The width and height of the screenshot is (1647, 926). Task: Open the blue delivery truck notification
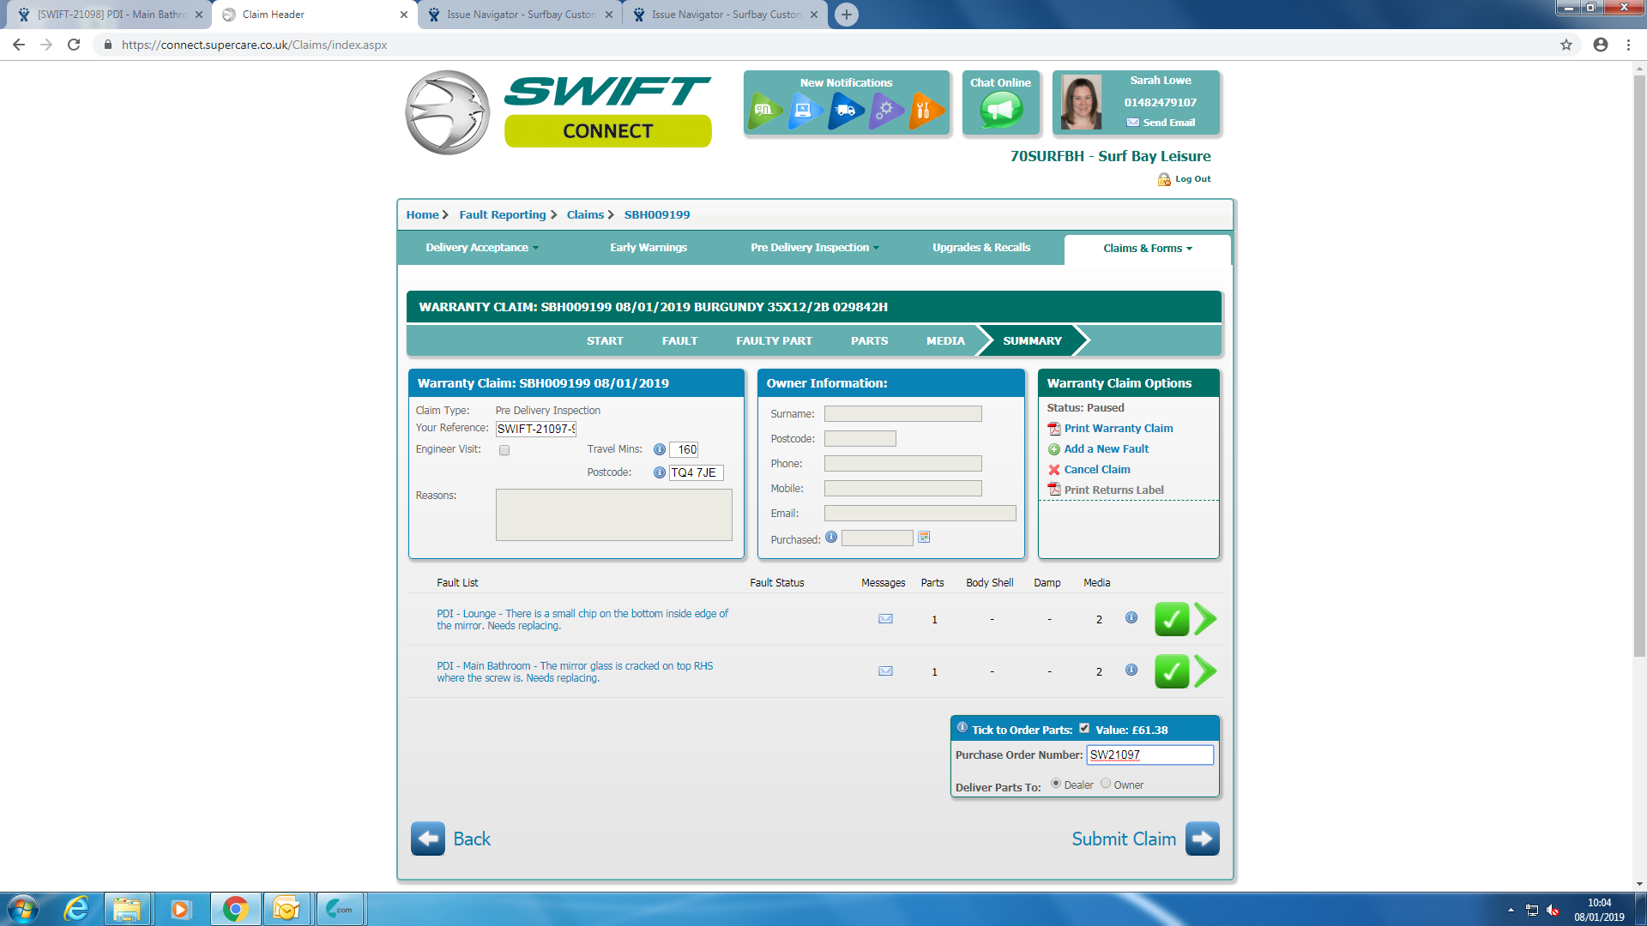[x=845, y=110]
